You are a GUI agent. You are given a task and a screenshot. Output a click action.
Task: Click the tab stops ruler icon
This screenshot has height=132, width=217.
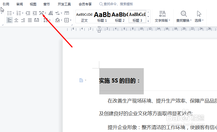click(x=67, y=13)
